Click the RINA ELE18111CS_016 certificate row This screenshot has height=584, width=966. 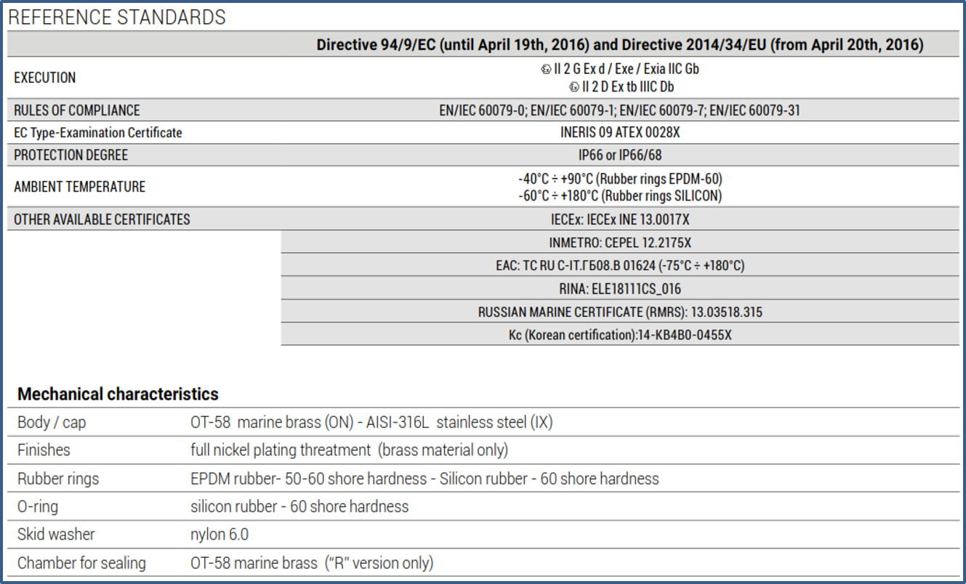pyautogui.click(x=620, y=288)
